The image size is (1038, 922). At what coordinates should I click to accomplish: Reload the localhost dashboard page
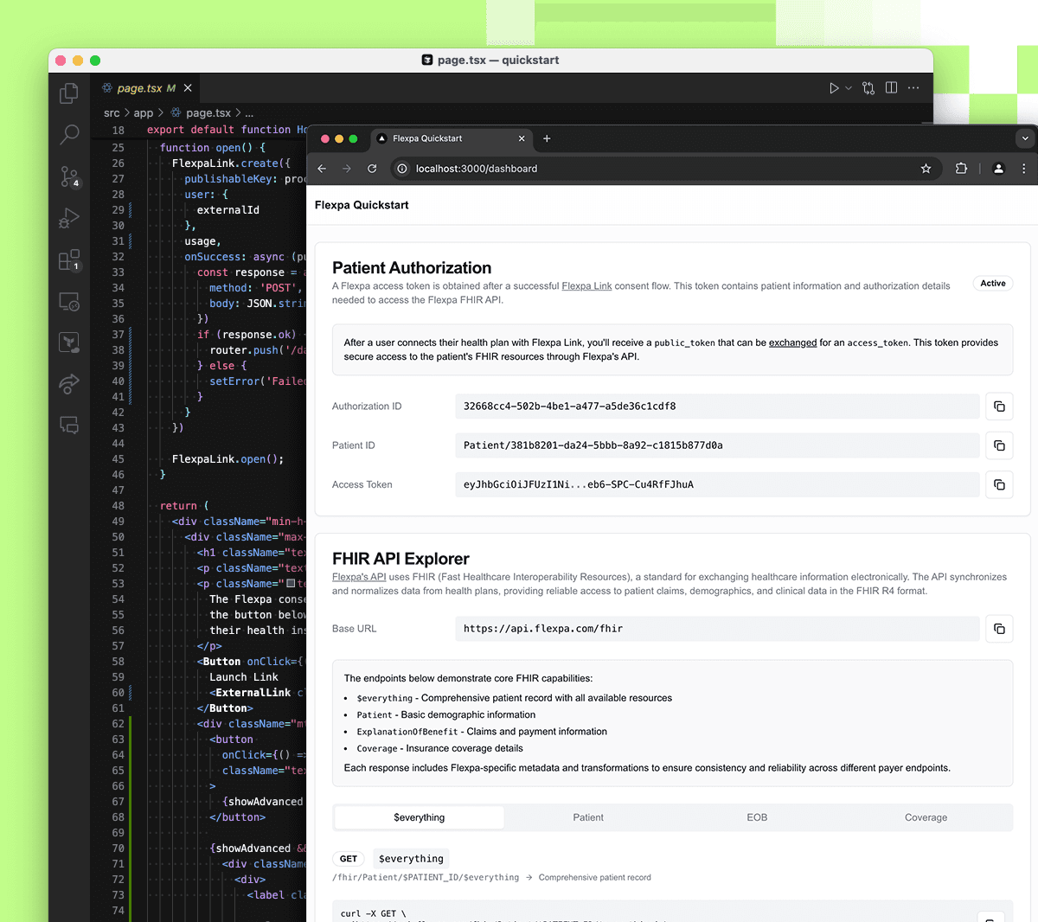[x=372, y=169]
